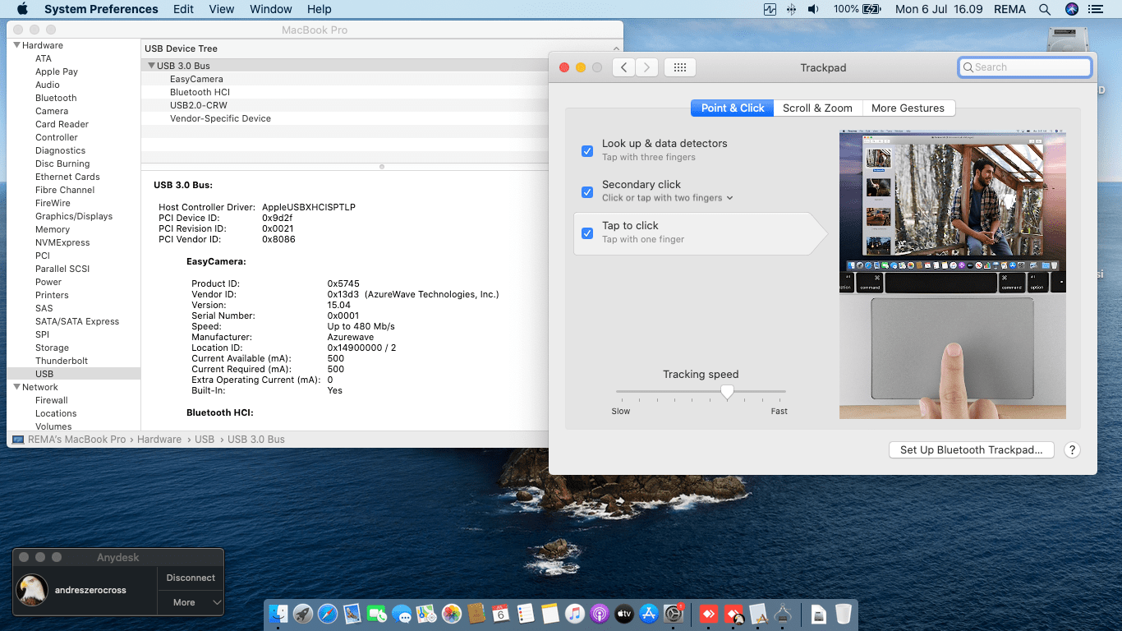Open Trackpad help question mark button

[1072, 449]
